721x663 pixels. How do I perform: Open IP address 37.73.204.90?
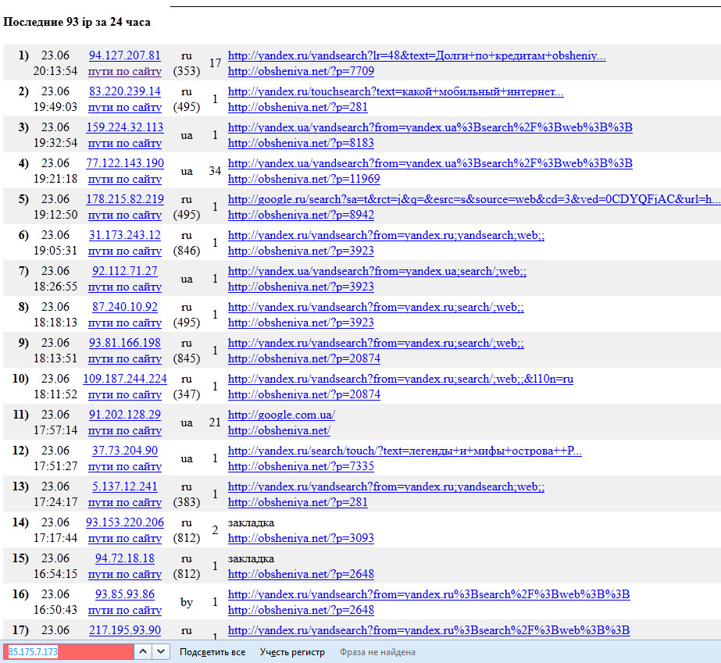tap(125, 450)
